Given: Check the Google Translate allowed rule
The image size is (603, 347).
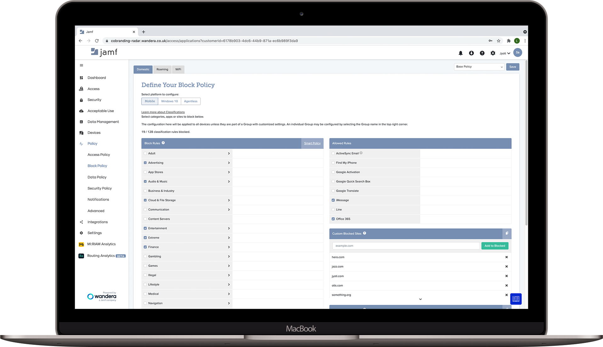Looking at the screenshot, I should coord(333,191).
